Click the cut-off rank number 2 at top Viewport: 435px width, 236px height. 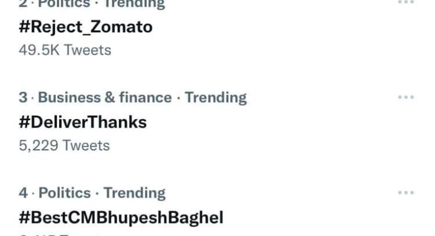tap(23, 3)
